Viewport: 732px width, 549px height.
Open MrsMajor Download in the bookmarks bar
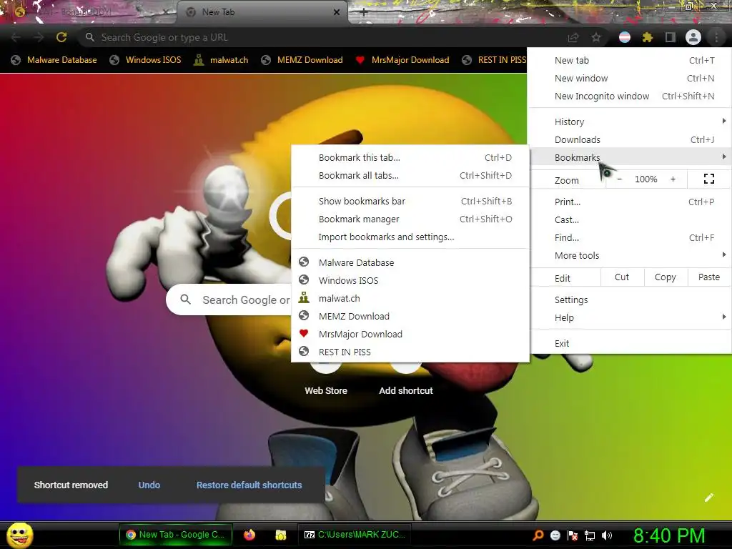coord(402,60)
